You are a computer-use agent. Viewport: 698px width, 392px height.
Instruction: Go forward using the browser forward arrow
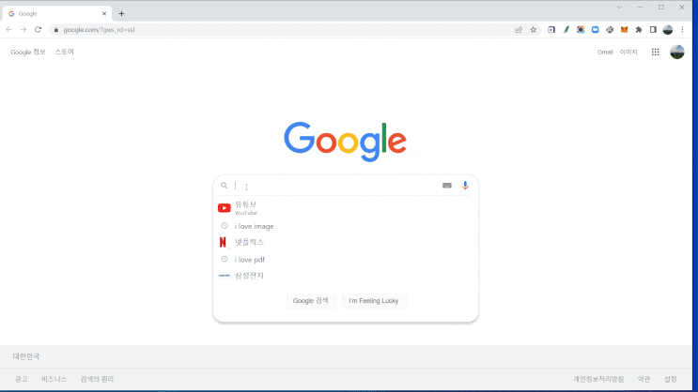[x=23, y=30]
